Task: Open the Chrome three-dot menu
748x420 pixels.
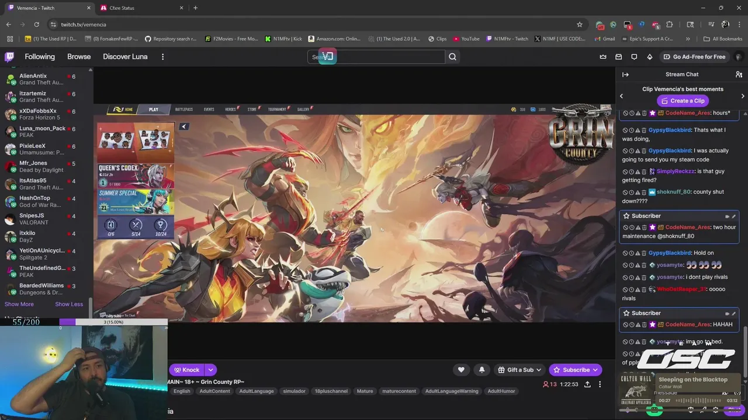Action: point(739,24)
